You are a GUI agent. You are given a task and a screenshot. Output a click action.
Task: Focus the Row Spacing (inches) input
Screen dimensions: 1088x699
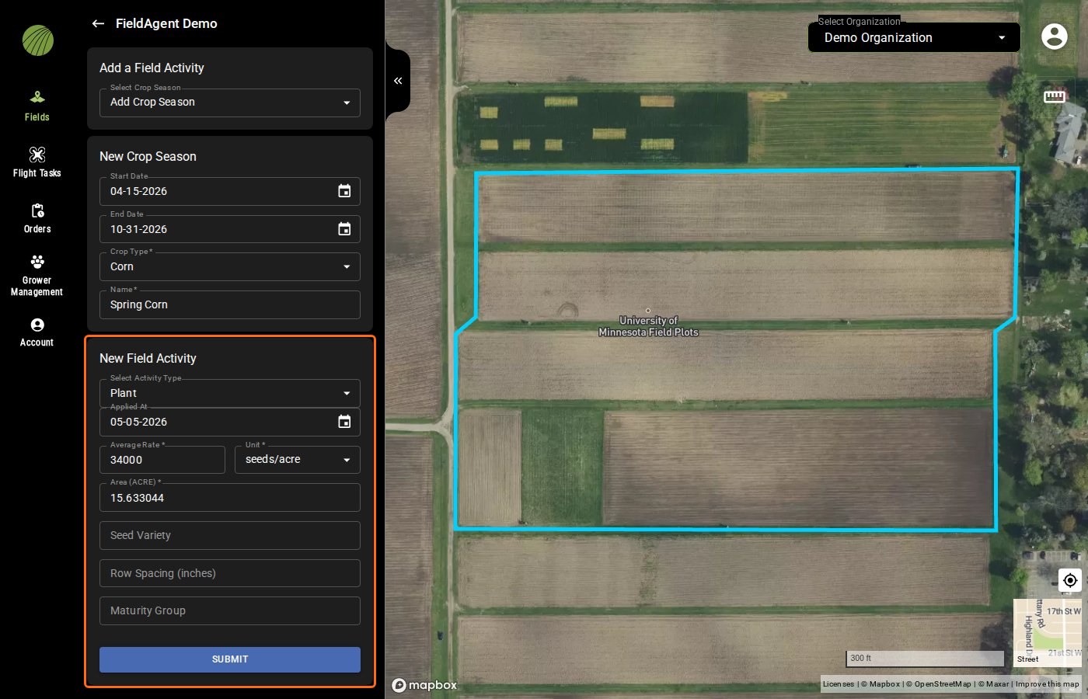click(230, 573)
